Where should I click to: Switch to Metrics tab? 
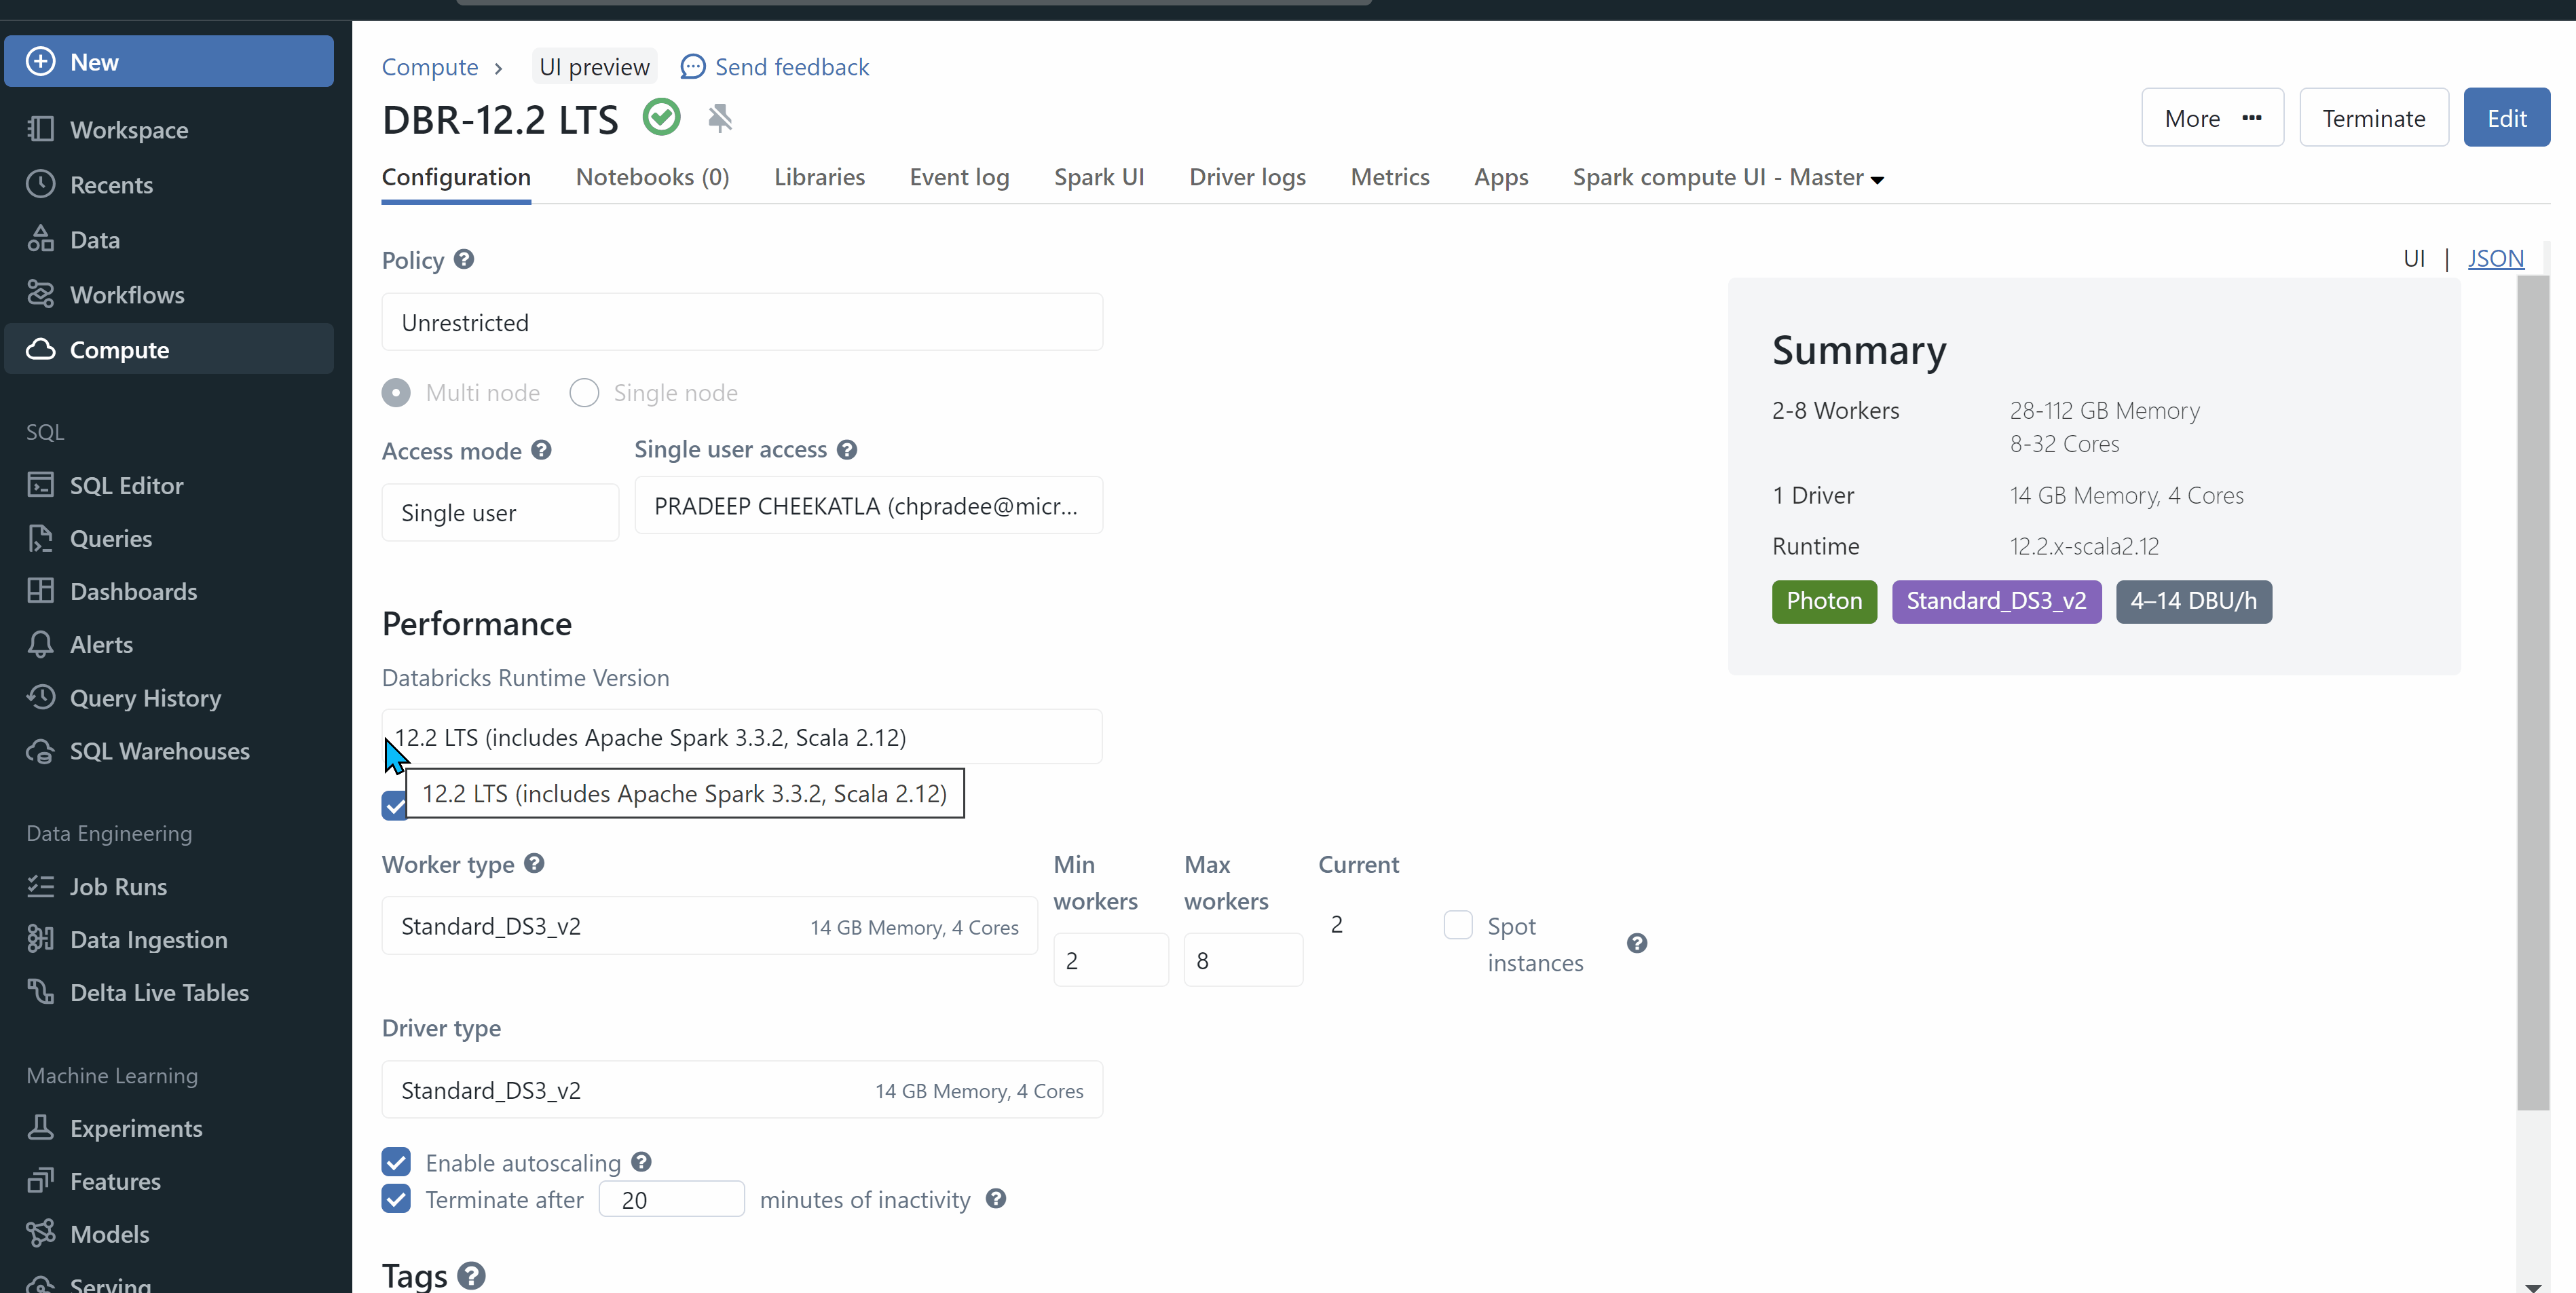point(1390,177)
